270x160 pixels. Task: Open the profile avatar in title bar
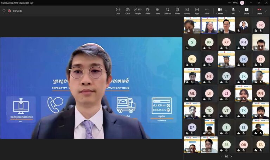pyautogui.click(x=242, y=3)
